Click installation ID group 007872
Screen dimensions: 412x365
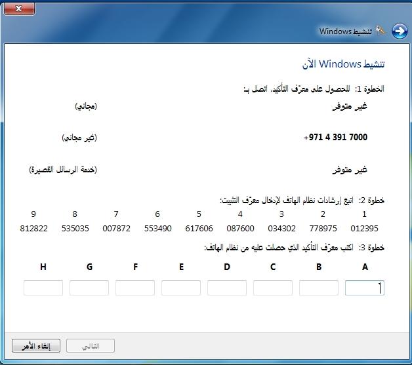click(116, 228)
